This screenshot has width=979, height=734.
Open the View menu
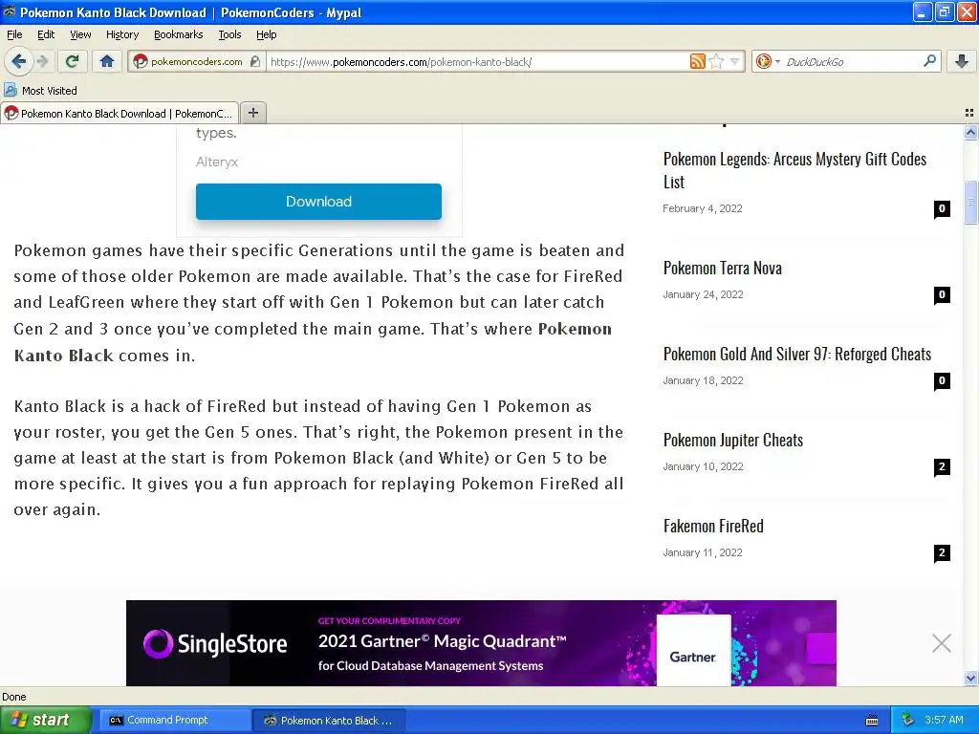[x=80, y=34]
